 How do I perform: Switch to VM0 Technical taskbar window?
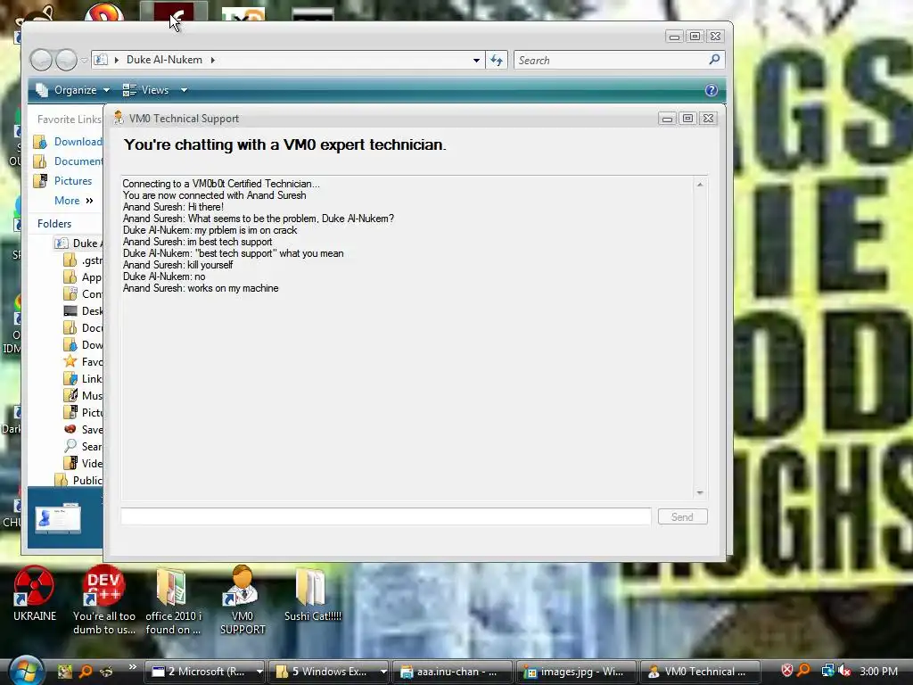tap(700, 672)
